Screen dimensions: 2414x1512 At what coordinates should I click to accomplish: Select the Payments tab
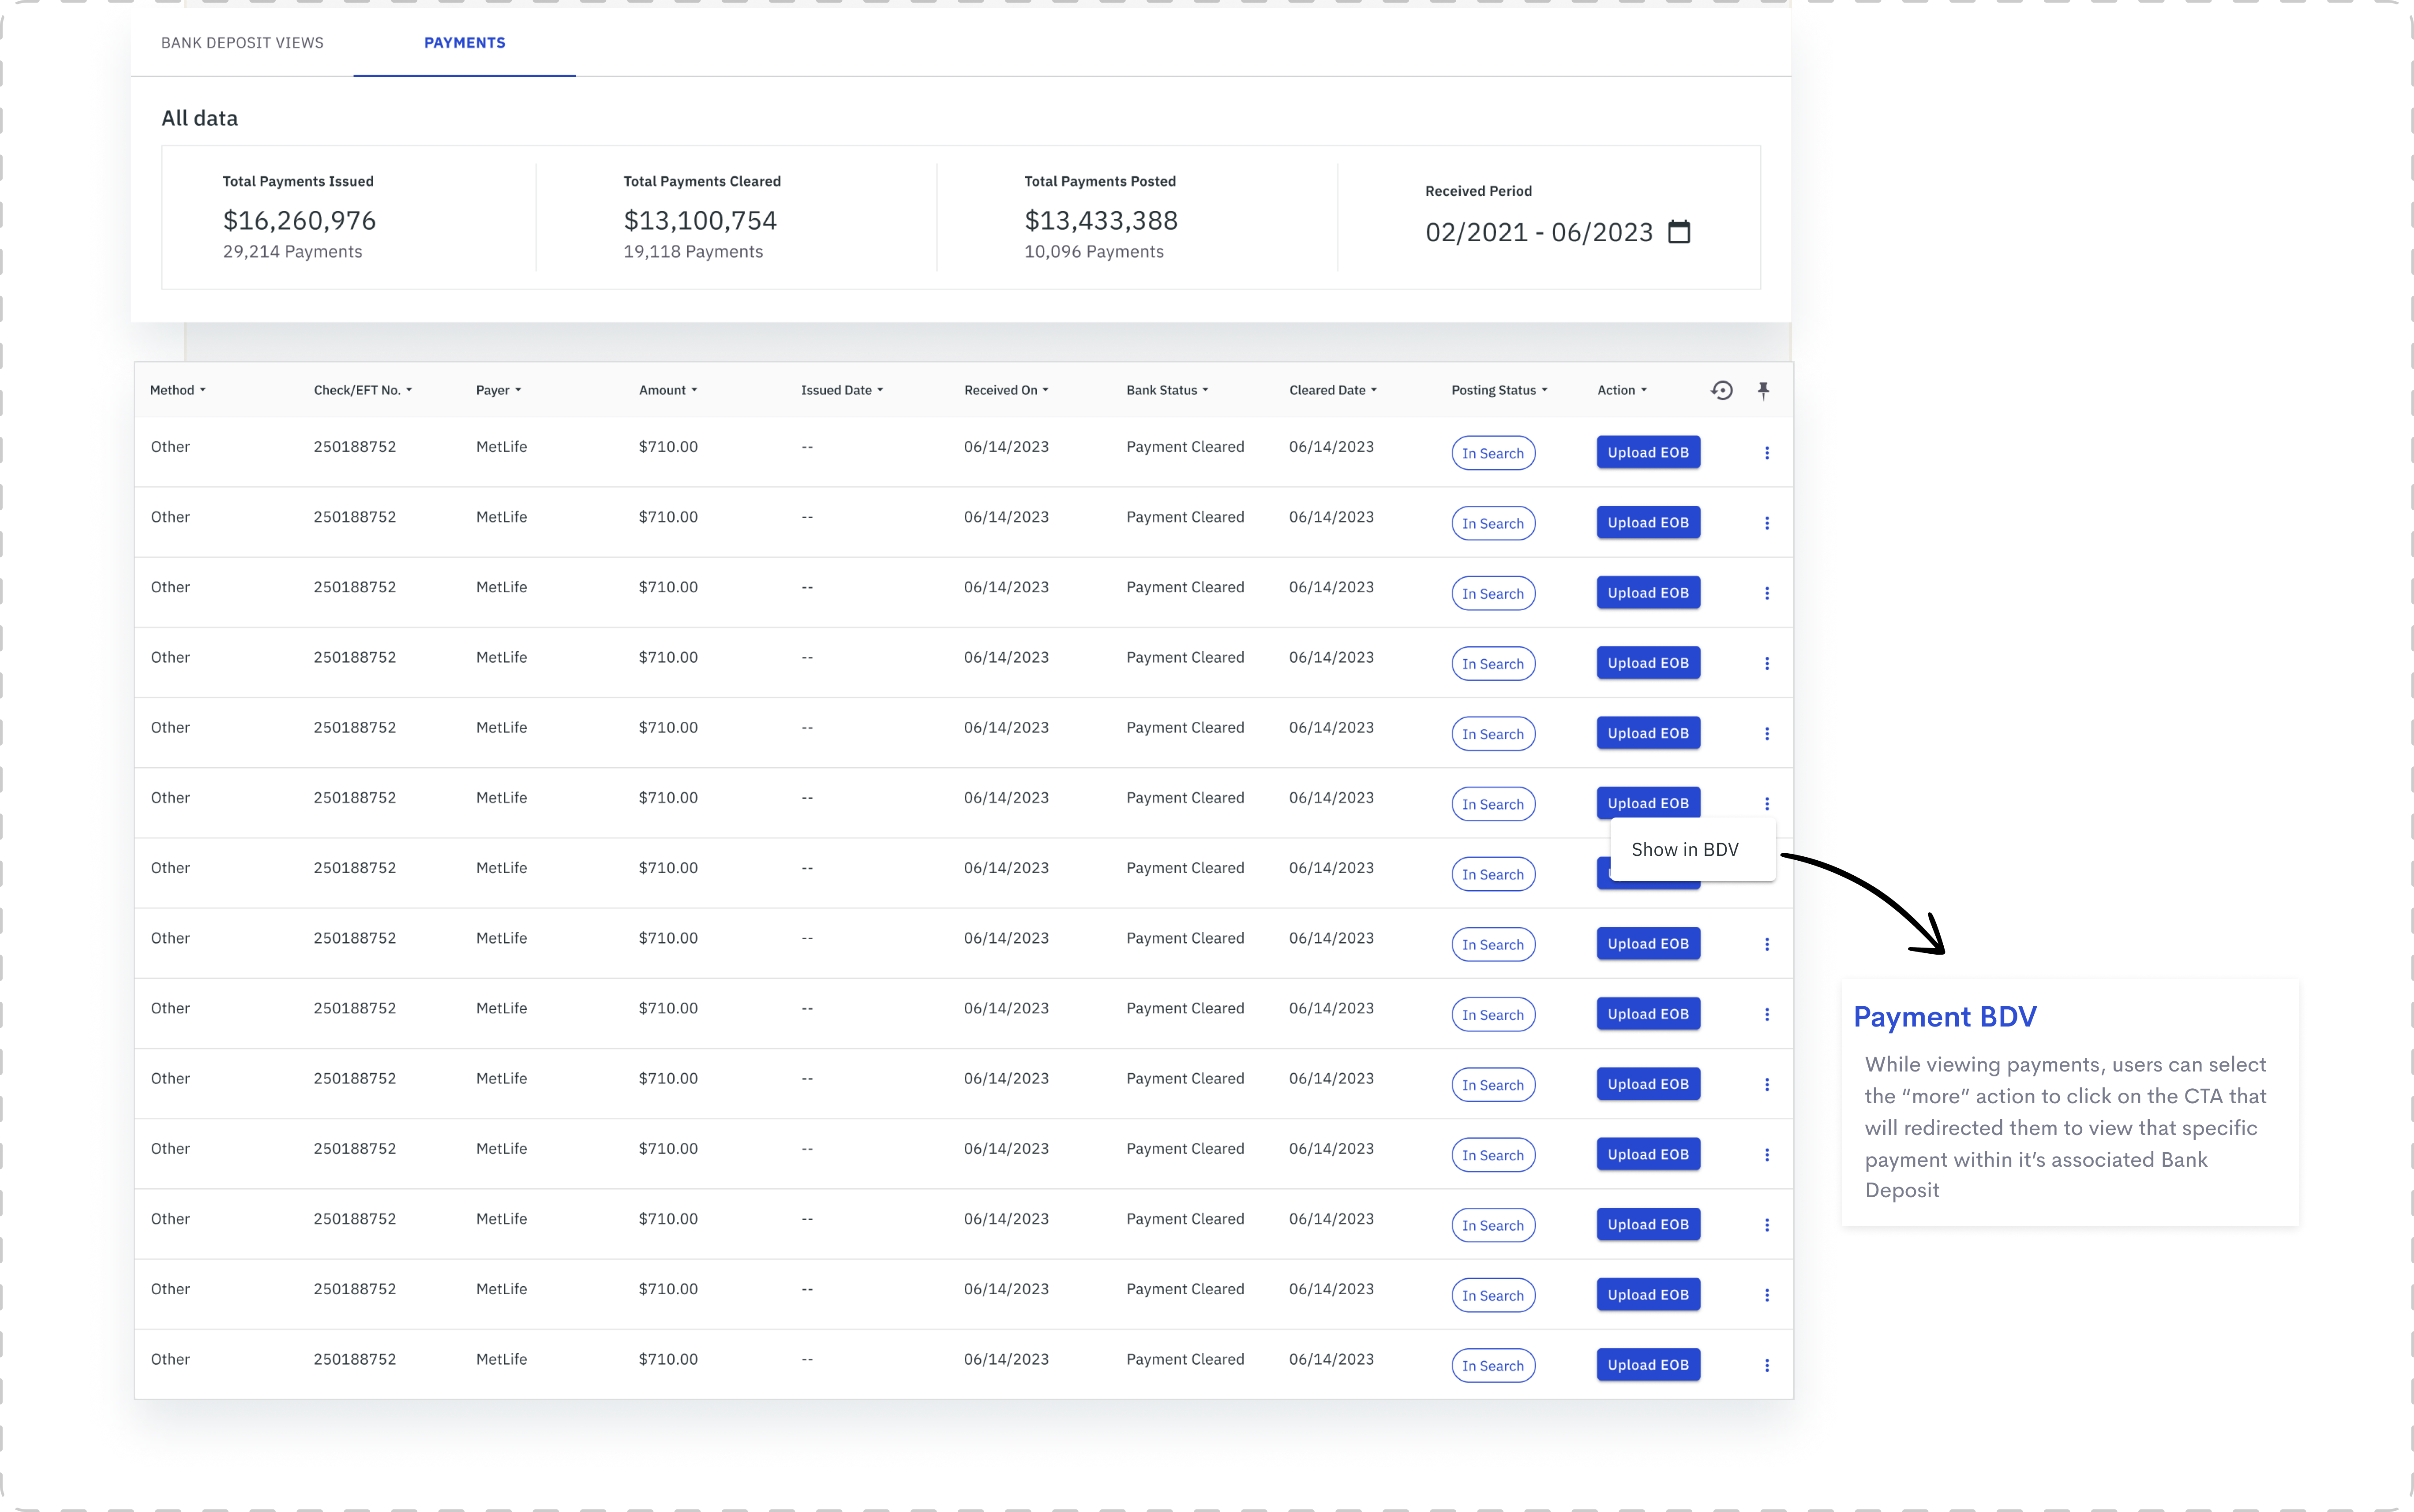pyautogui.click(x=464, y=43)
